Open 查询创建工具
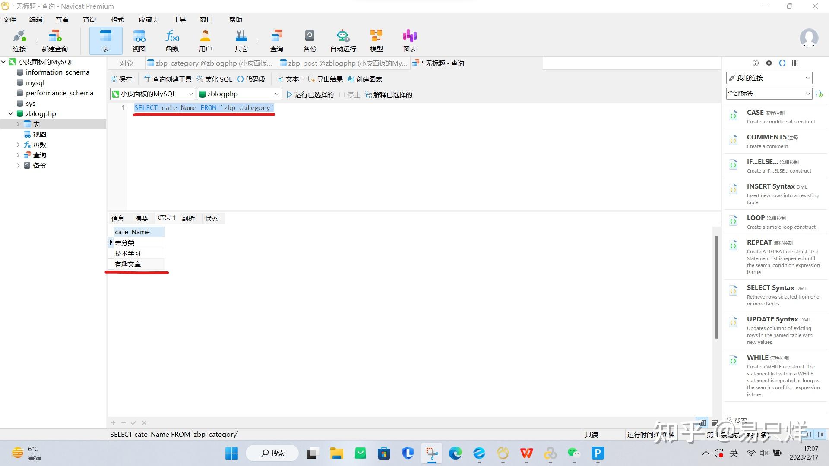 (168, 79)
